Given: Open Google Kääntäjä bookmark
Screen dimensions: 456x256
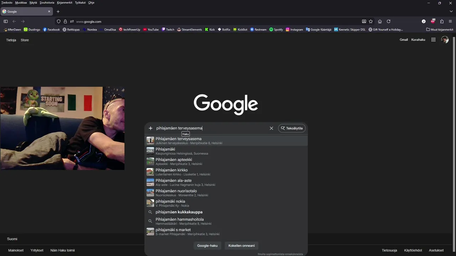Looking at the screenshot, I should coord(318,30).
